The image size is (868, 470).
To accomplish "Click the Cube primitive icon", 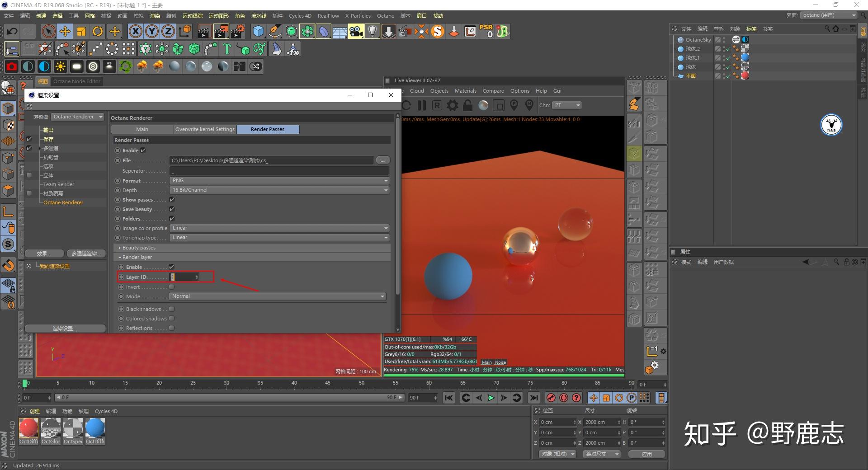I will pyautogui.click(x=258, y=31).
